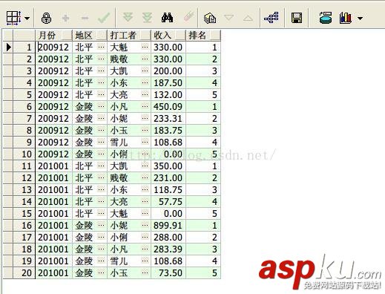Open ellipsis editor for 小妮 in row 16
Image resolution: width=385 pixels, height=294 pixels.
145,224
